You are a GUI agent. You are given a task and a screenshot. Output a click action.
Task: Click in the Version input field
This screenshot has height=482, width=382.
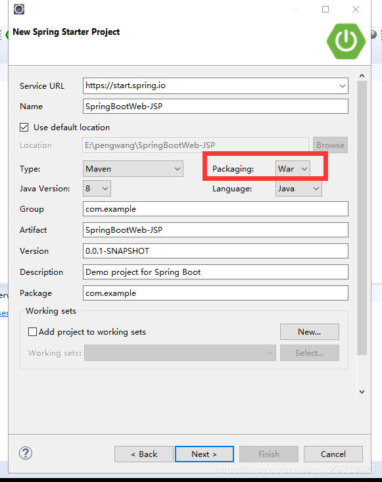coord(216,251)
